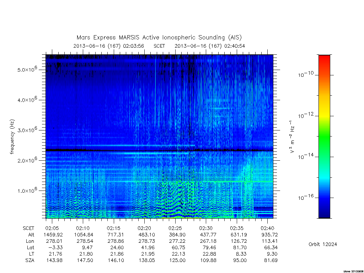
Task: Click the start timestamp 2013-06-16 (167) 02:03:56
Action: pos(109,46)
